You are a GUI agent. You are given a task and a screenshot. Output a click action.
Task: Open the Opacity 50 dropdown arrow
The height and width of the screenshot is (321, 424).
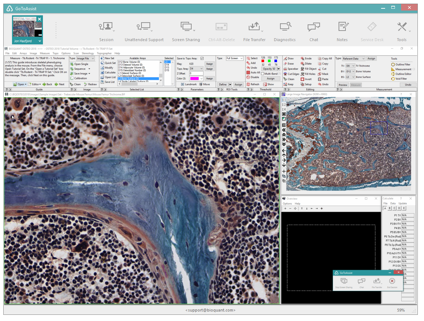(x=279, y=69)
